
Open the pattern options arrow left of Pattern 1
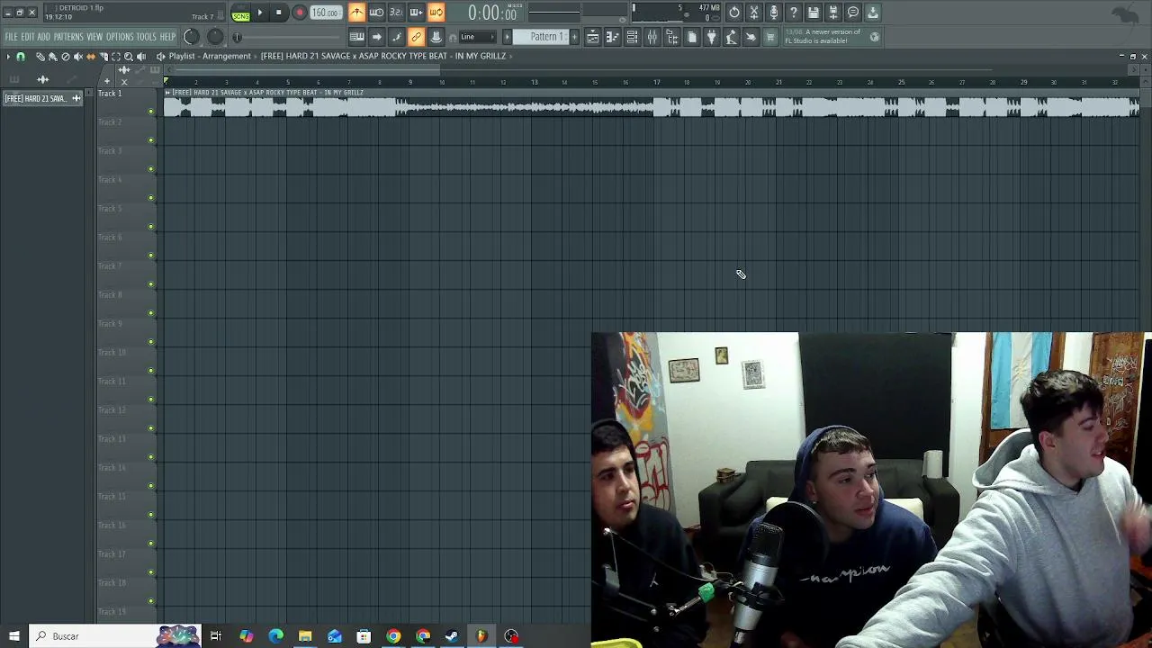click(x=508, y=37)
